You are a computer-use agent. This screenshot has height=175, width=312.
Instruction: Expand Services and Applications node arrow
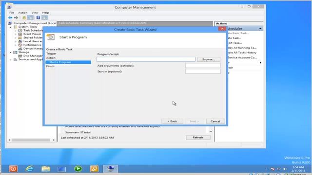pyautogui.click(x=11, y=59)
